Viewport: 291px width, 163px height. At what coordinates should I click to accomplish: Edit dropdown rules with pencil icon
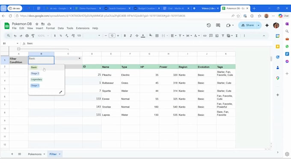(x=60, y=92)
